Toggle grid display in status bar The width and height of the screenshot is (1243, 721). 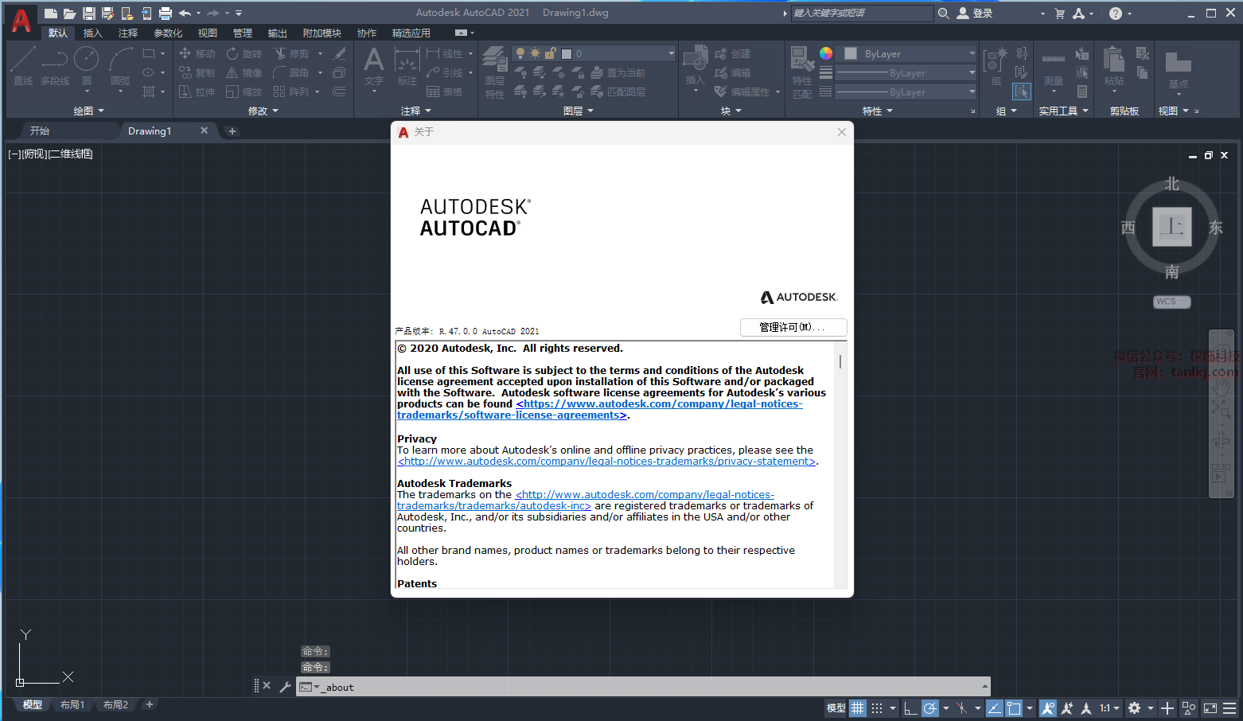[857, 708]
